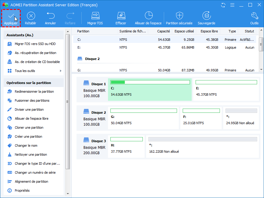Open the Outils wrench menu
The width and height of the screenshot is (264, 198).
pos(254,16)
